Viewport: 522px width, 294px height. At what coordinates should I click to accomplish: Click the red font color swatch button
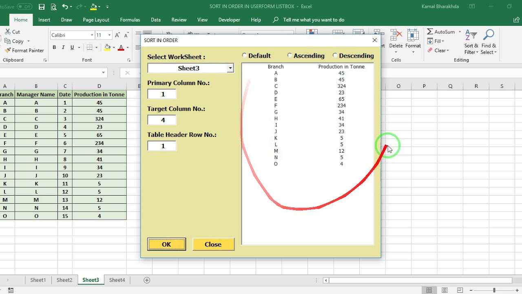tap(121, 47)
